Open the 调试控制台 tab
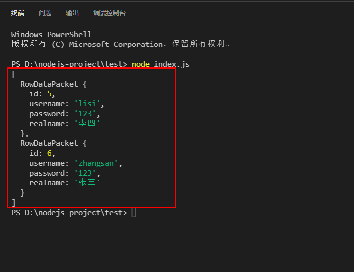 coord(109,13)
